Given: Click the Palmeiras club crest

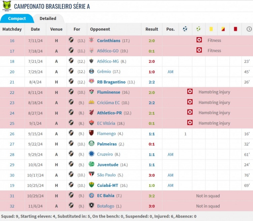Looking at the screenshot, I should click(x=91, y=144).
